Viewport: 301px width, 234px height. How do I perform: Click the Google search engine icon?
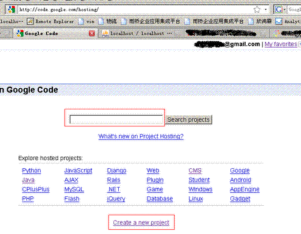pos(279,9)
